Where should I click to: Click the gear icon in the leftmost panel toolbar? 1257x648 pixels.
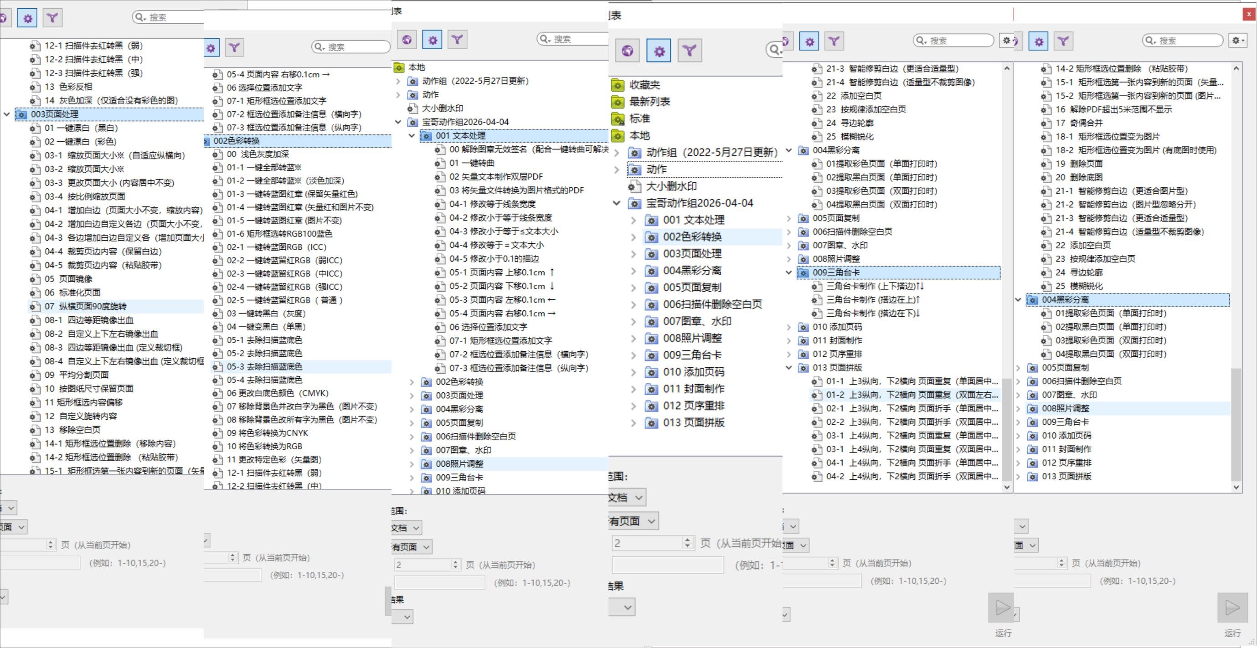27,18
